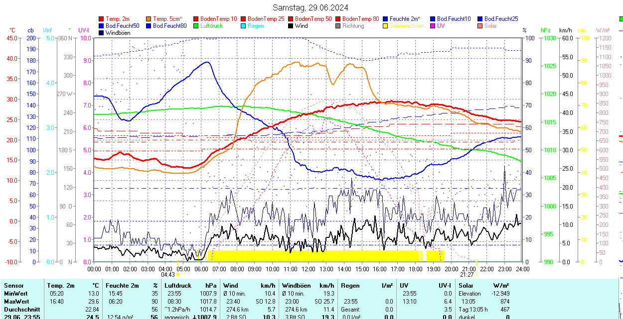Click the MaxWert row label
This screenshot has height=319, width=623.
click(x=16, y=302)
